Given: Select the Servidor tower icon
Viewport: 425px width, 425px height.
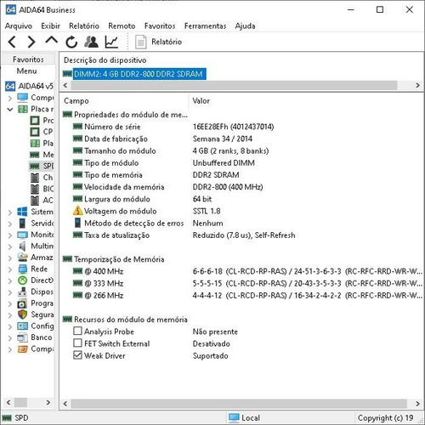Looking at the screenshot, I should pos(22,224).
